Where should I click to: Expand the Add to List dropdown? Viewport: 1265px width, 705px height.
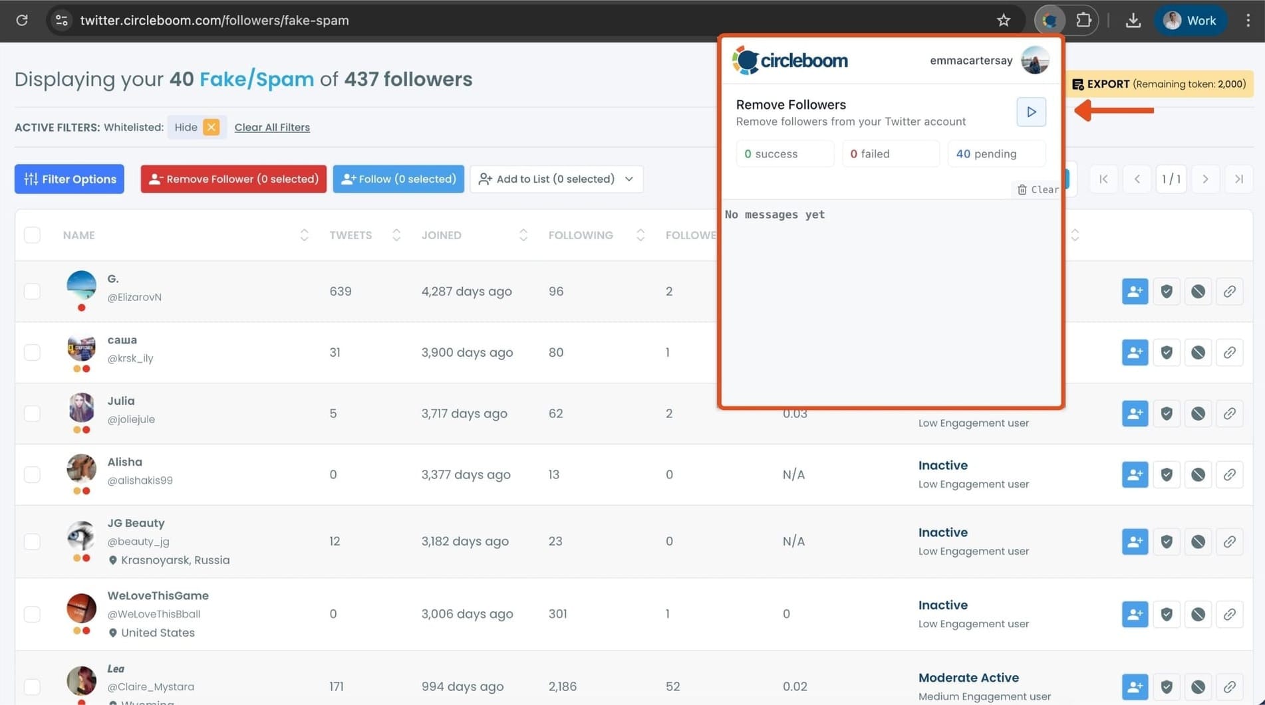[629, 179]
